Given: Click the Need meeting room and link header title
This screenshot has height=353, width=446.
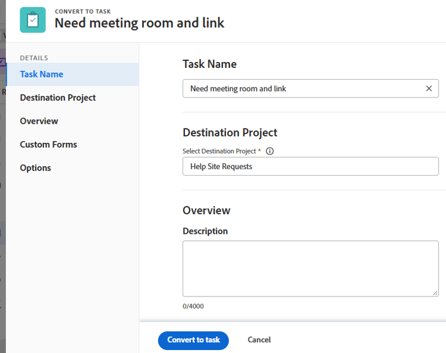Looking at the screenshot, I should click(x=139, y=23).
